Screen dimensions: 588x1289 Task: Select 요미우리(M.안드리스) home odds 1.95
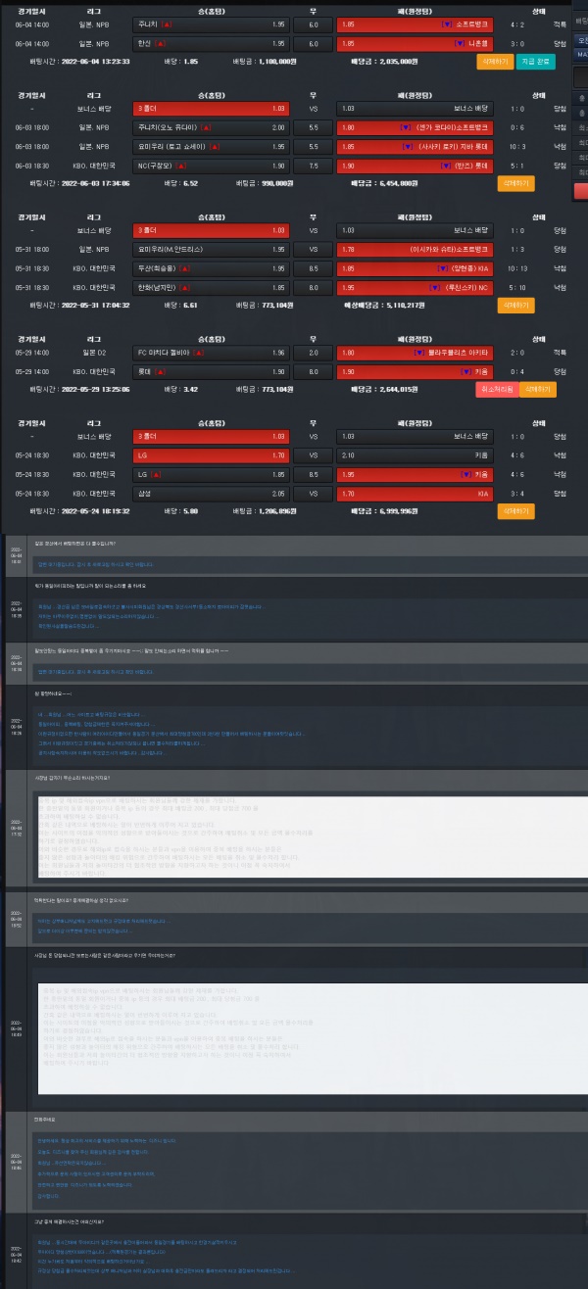pos(210,250)
